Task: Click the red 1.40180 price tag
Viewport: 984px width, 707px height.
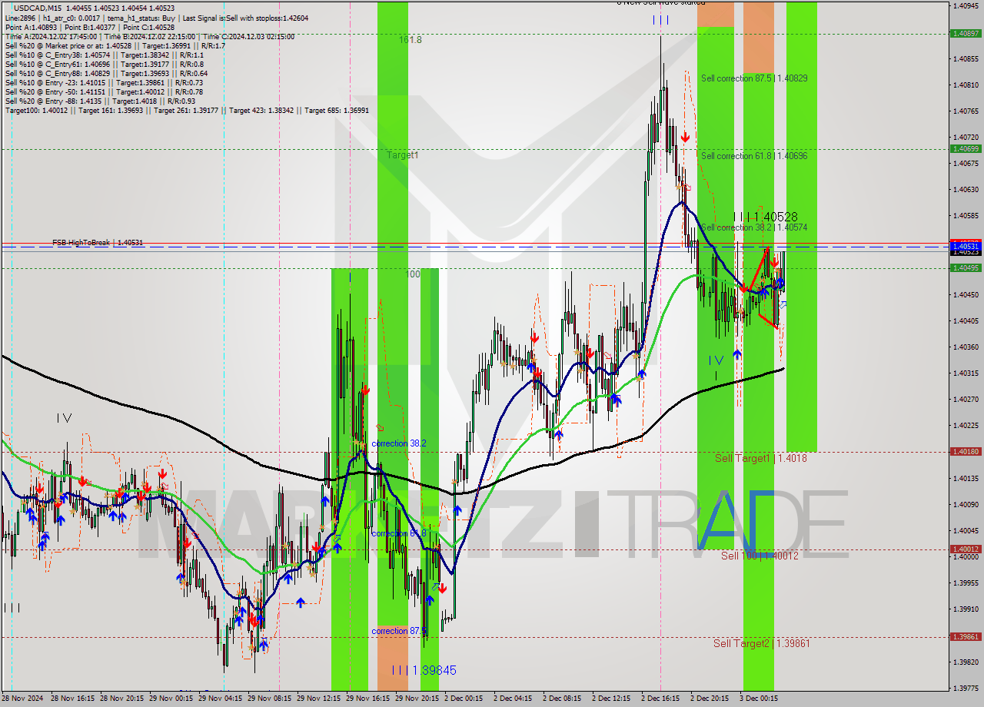Action: tap(966, 451)
